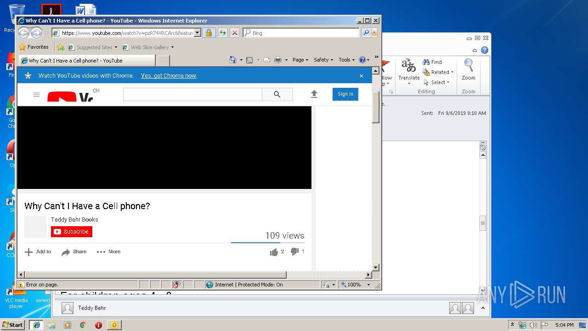Open the address bar URL dropdown

pos(198,33)
